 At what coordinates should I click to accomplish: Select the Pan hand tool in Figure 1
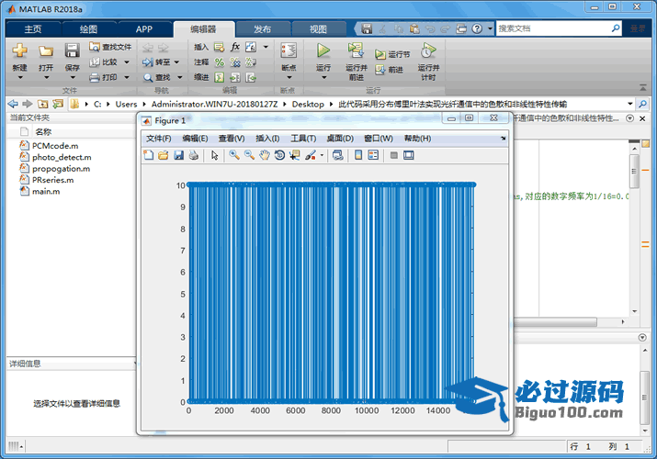pyautogui.click(x=265, y=155)
